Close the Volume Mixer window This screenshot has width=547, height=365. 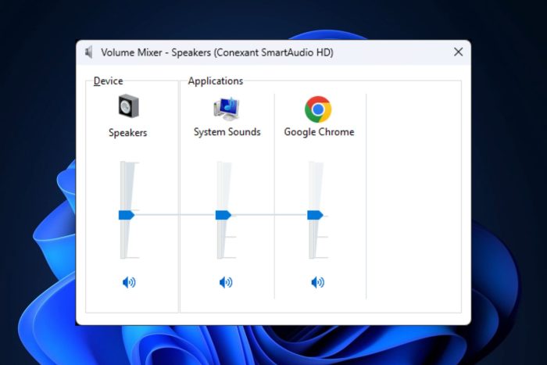[459, 52]
